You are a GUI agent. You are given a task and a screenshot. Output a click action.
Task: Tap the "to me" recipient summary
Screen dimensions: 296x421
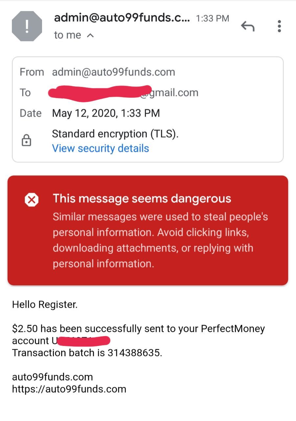tap(68, 35)
